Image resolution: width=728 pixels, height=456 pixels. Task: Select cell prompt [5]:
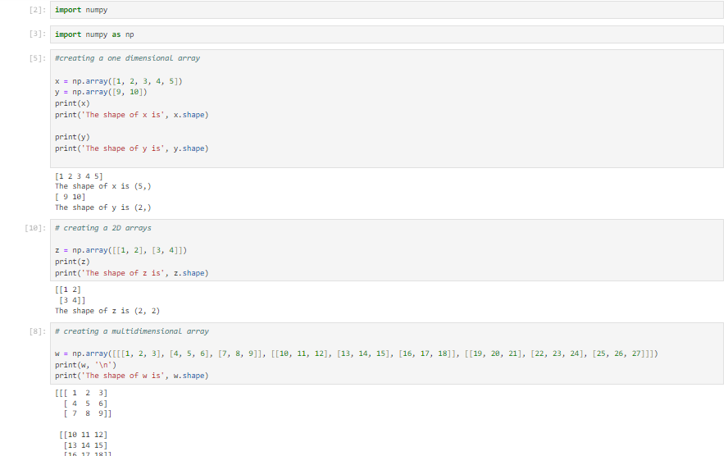[x=37, y=58]
